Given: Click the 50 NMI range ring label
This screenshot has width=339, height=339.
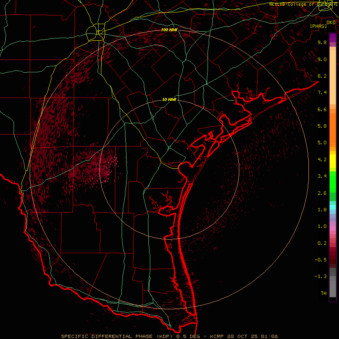Looking at the screenshot, I should pyautogui.click(x=169, y=100).
